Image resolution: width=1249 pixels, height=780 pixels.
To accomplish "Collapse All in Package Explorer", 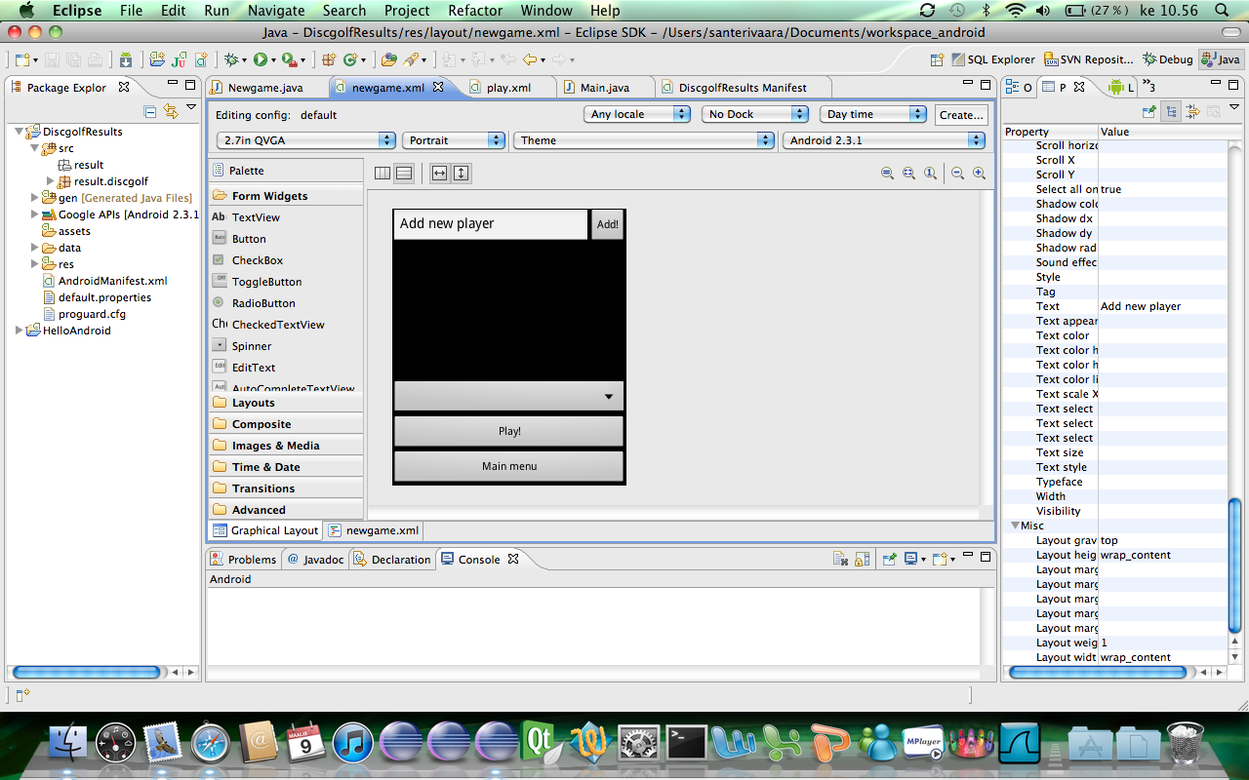I will click(150, 111).
